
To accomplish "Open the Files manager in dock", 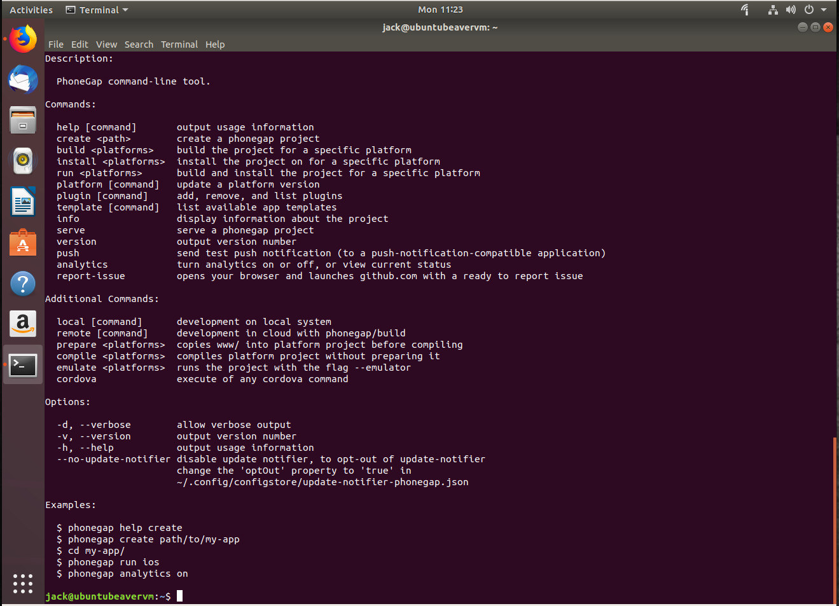I will click(23, 120).
